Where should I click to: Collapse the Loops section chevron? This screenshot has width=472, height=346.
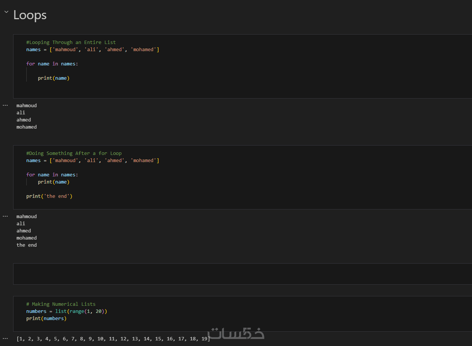[x=6, y=12]
